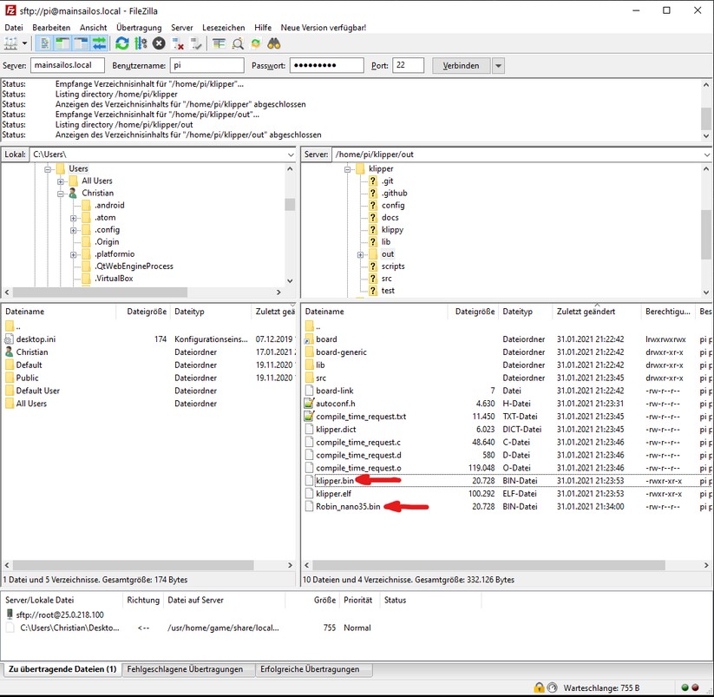Enable synchronized browsing from the toolbar
The height and width of the screenshot is (697, 714).
tap(256, 43)
